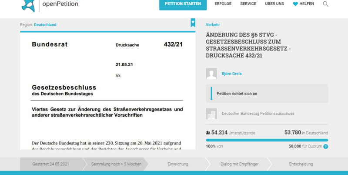Select the Einreichung step
The height and width of the screenshot is (175, 348).
tap(178, 164)
